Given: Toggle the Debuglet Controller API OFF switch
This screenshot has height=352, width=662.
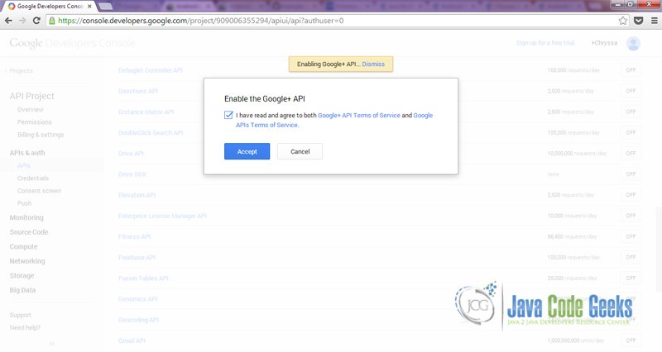Looking at the screenshot, I should click(631, 70).
